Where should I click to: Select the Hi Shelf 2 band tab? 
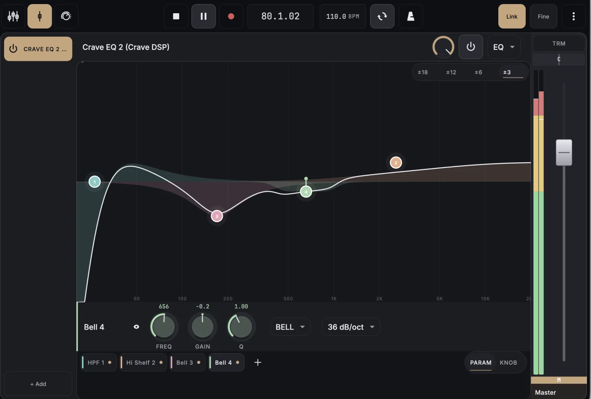[x=143, y=362]
